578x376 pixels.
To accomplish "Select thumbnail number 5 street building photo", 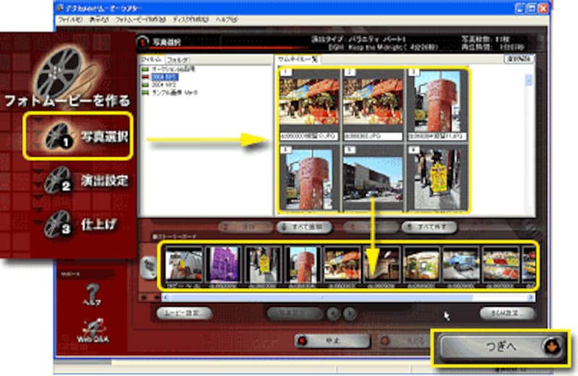I will (x=373, y=178).
